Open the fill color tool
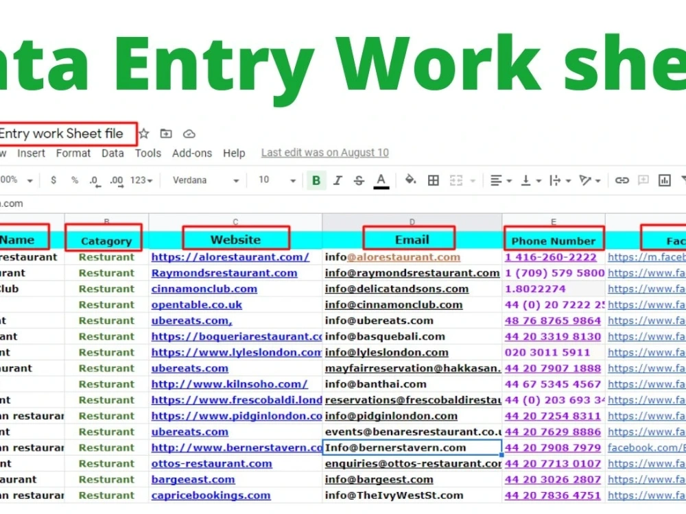The width and height of the screenshot is (686, 514). [410, 180]
